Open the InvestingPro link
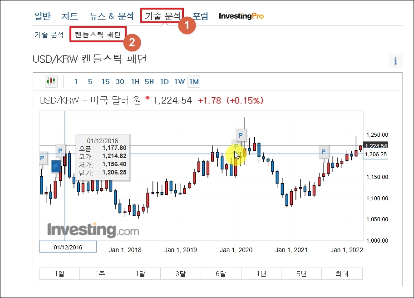 click(241, 16)
